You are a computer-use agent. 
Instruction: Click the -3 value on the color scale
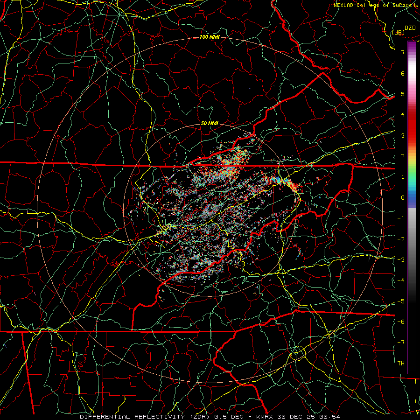pos(401,260)
